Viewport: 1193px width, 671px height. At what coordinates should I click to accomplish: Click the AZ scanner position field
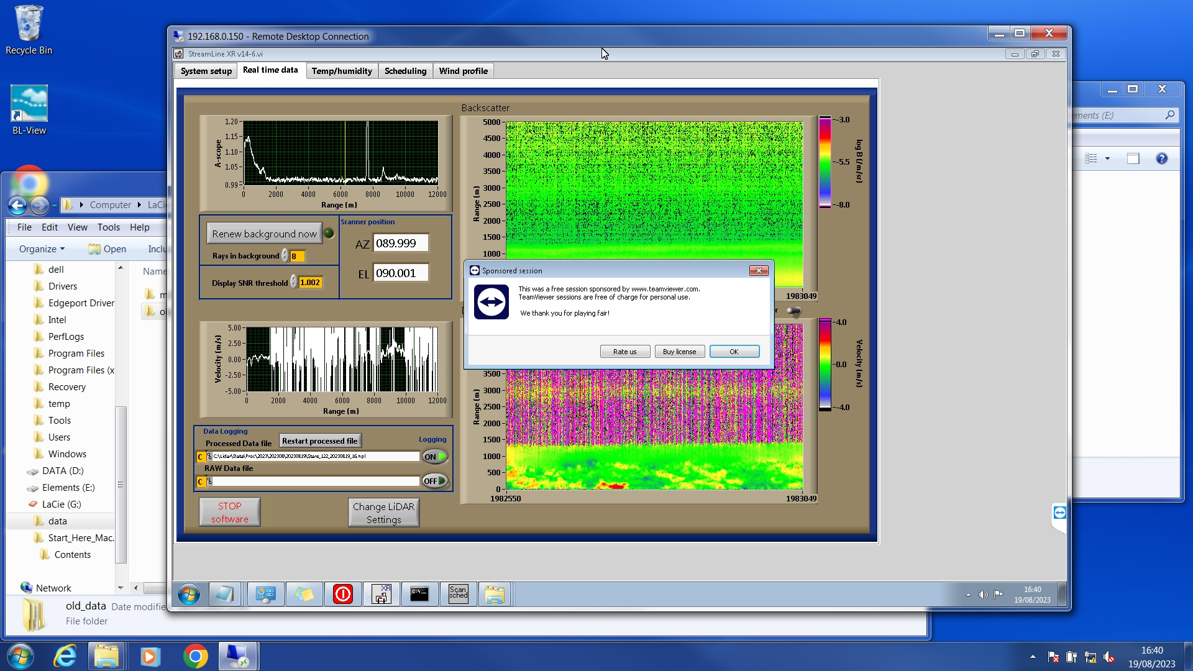tap(401, 244)
